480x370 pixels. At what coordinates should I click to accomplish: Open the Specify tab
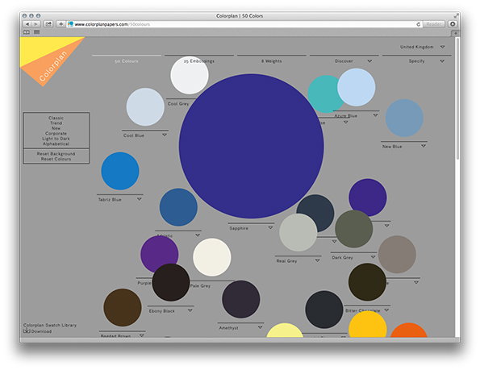(416, 61)
